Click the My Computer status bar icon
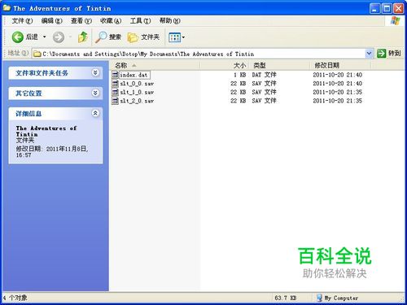The image size is (407, 305). (319, 298)
